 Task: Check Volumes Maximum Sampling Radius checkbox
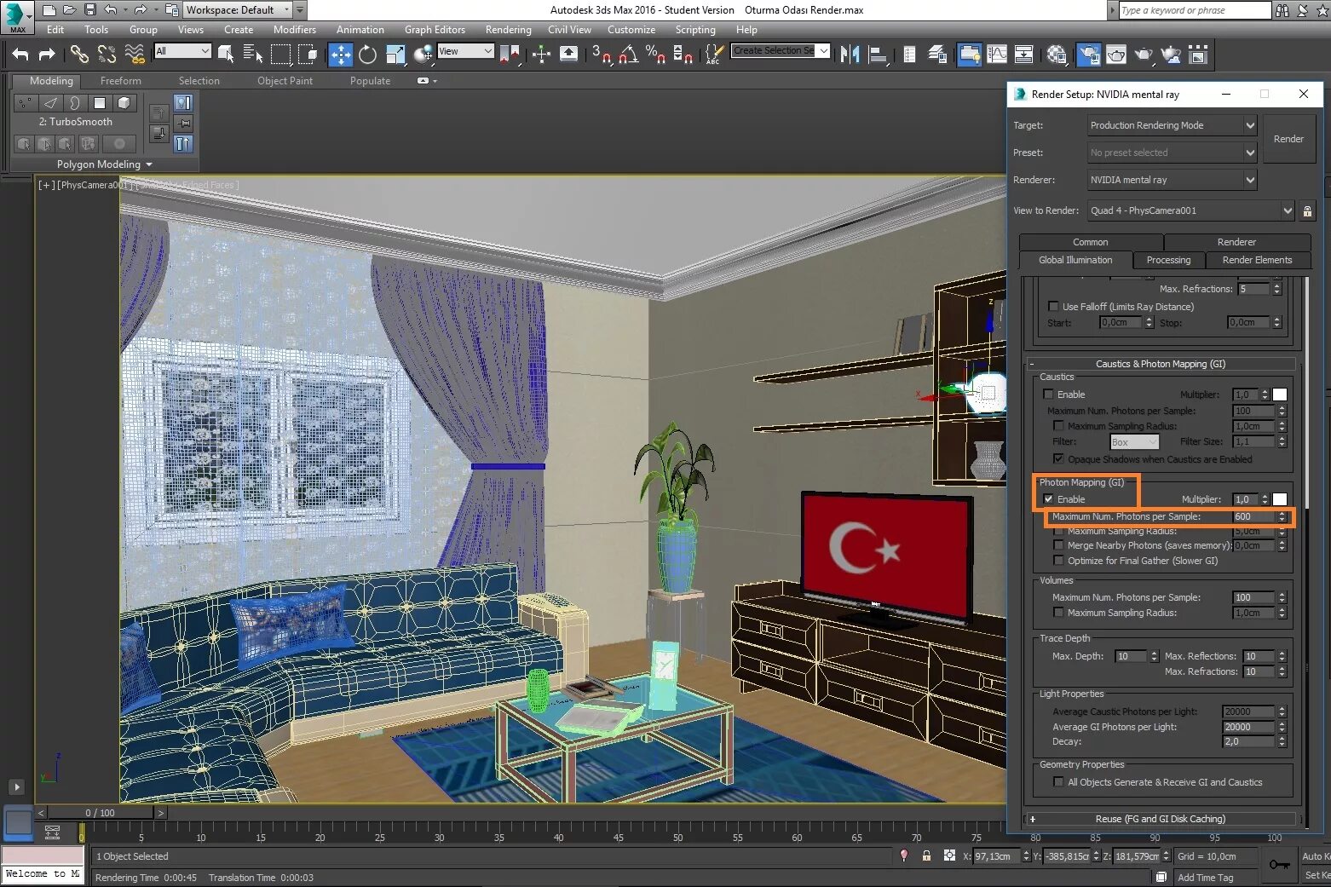point(1058,613)
